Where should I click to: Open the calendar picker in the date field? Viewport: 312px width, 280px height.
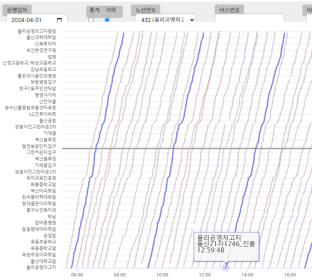click(x=59, y=20)
